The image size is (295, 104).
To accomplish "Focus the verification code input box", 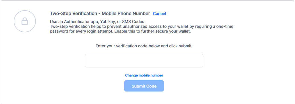I will 144,61.
